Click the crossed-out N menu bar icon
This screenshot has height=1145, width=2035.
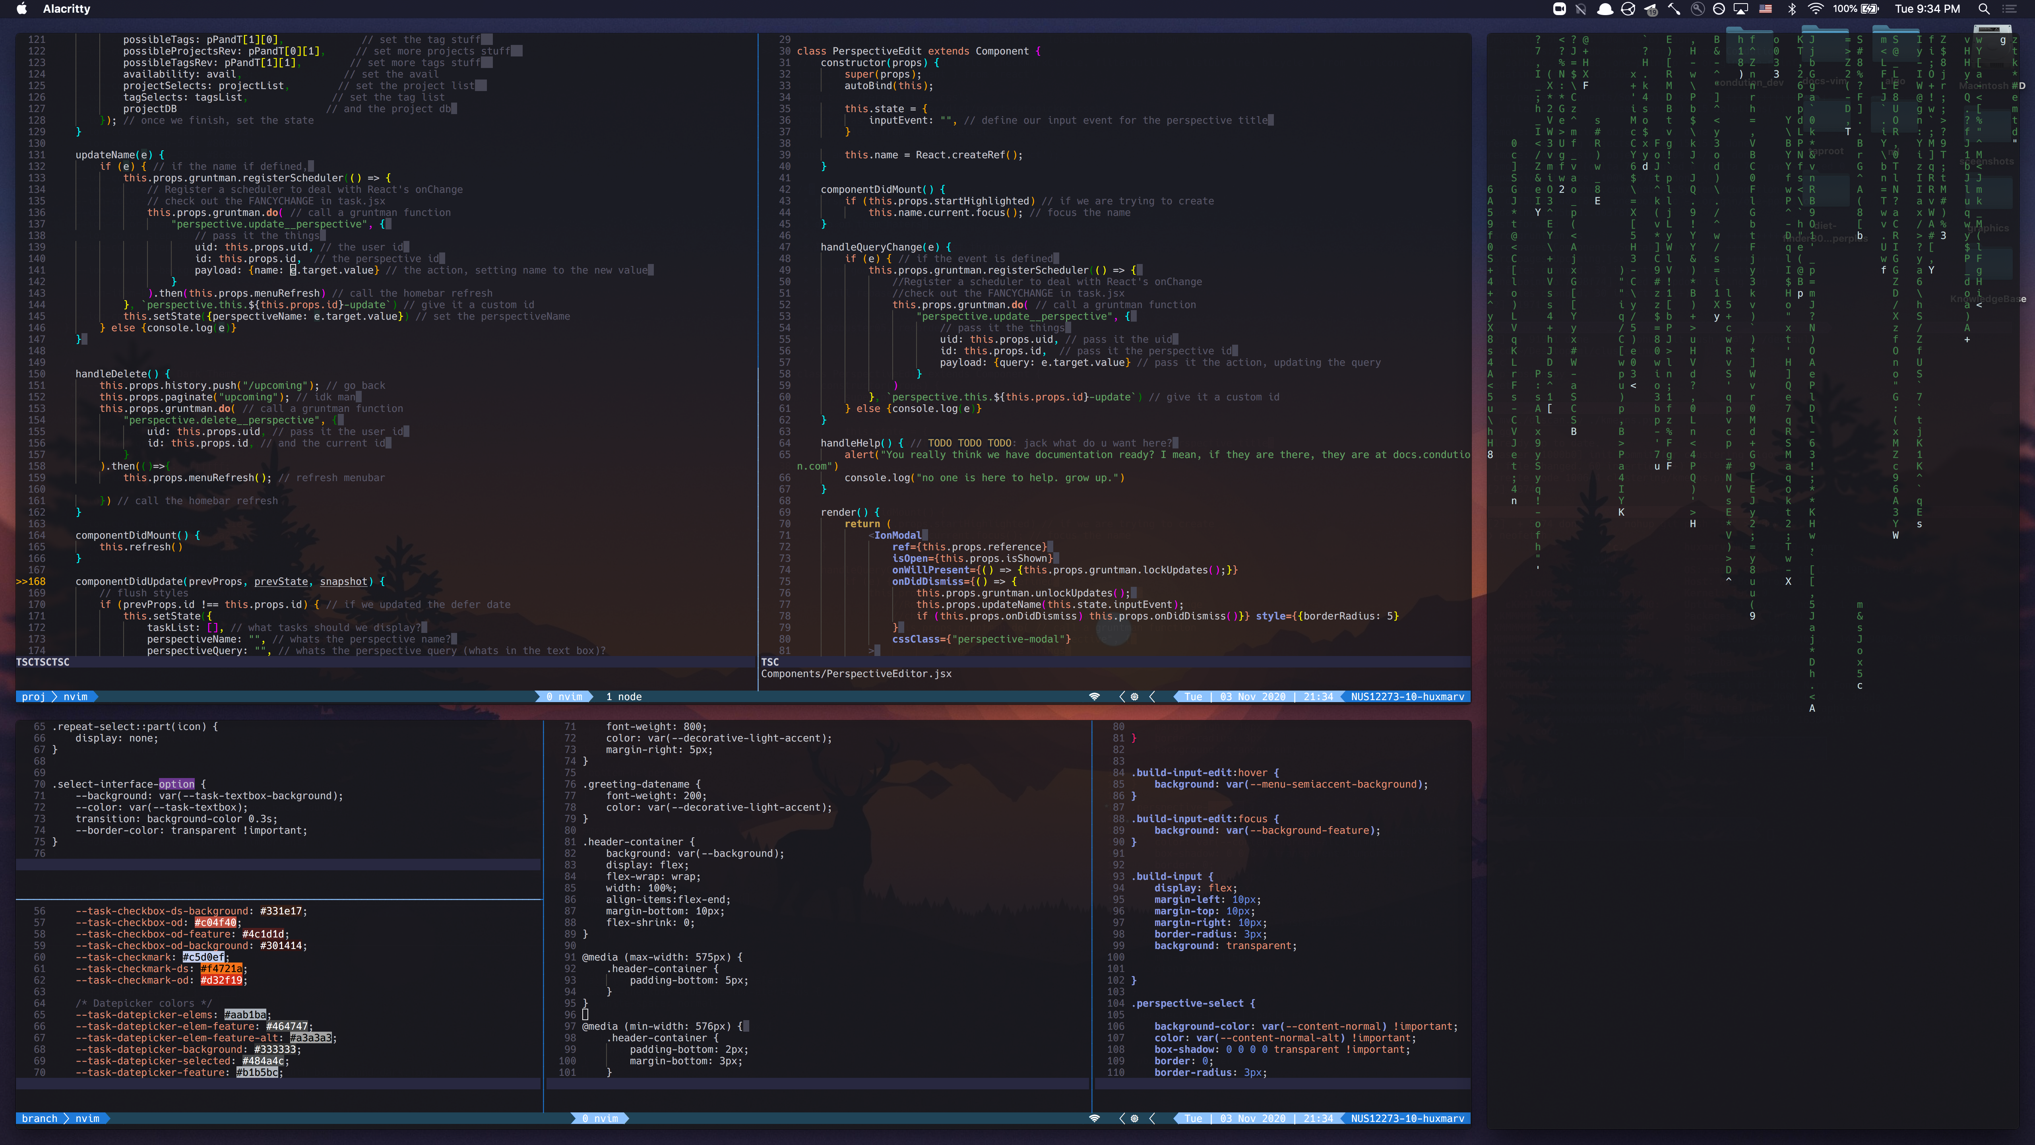pos(1581,9)
